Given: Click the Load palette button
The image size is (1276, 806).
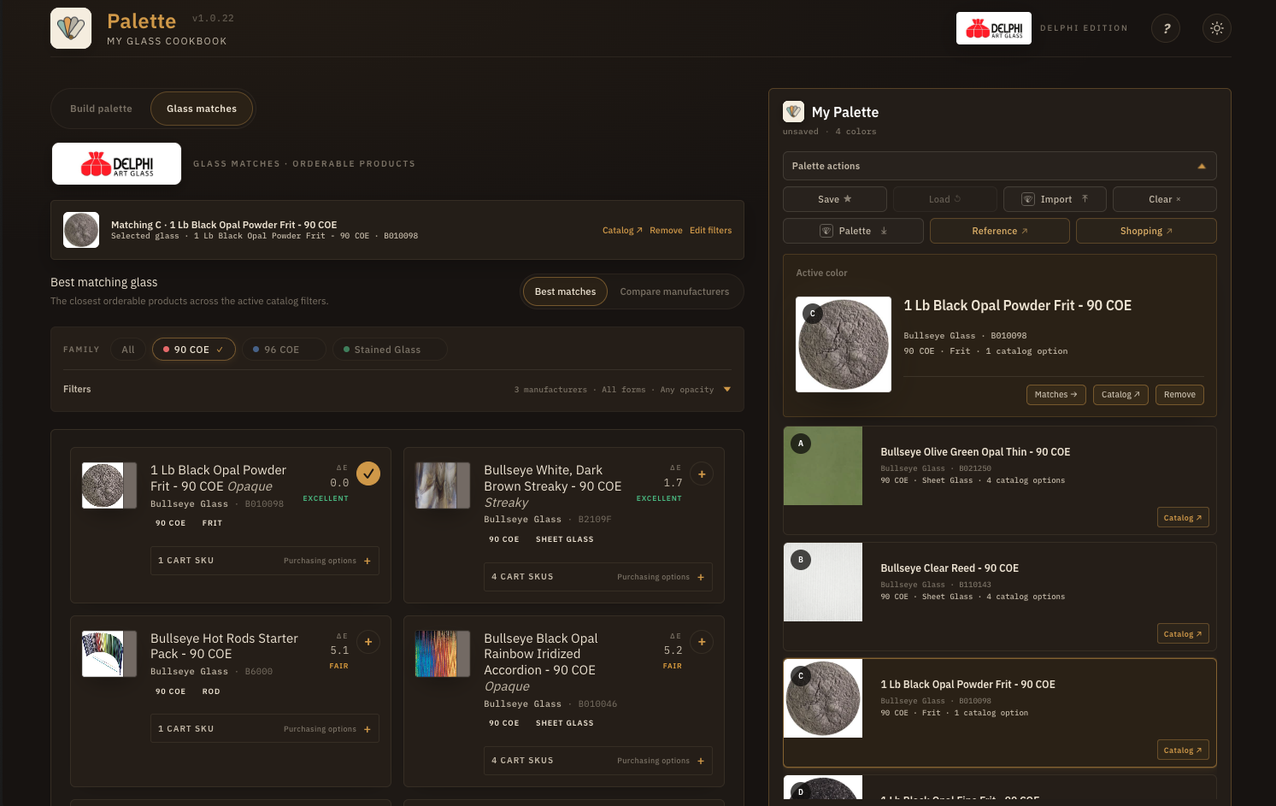Looking at the screenshot, I should (x=945, y=199).
